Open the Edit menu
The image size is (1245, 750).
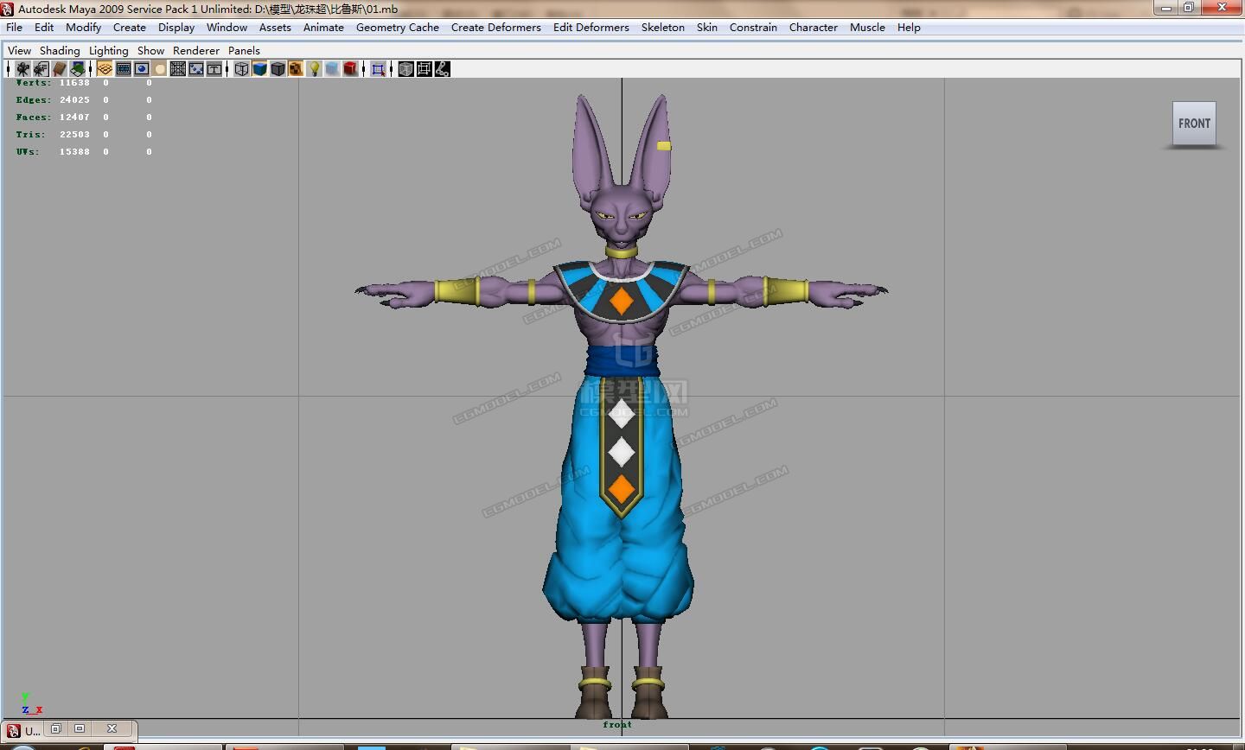44,28
